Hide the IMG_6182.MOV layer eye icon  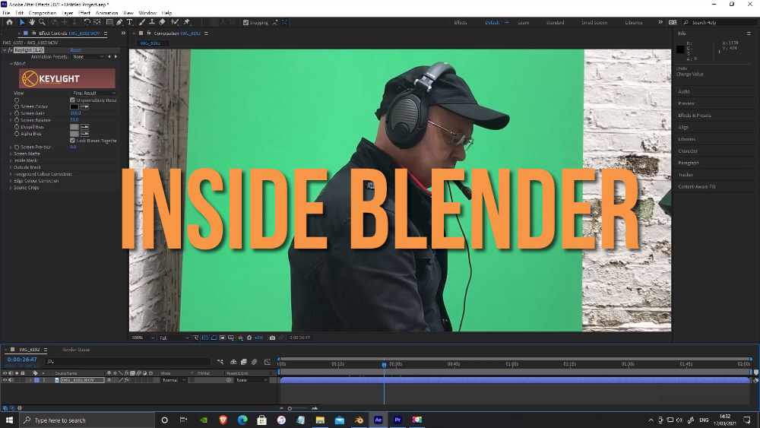5,380
